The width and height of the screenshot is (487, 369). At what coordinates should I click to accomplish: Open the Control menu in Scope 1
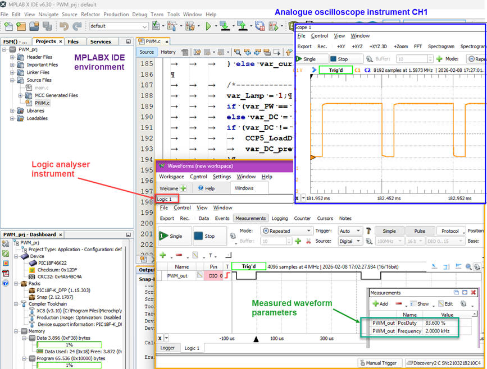point(320,35)
